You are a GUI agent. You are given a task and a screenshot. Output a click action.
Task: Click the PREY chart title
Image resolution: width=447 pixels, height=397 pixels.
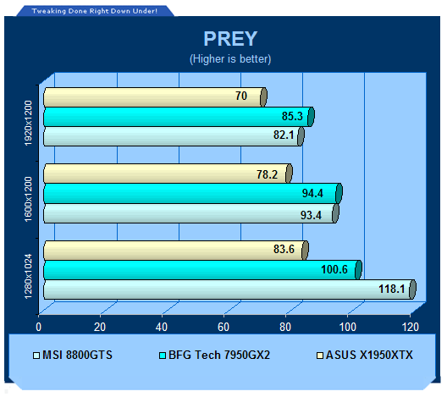pos(230,38)
